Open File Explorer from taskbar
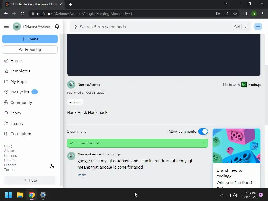 click(x=20, y=195)
